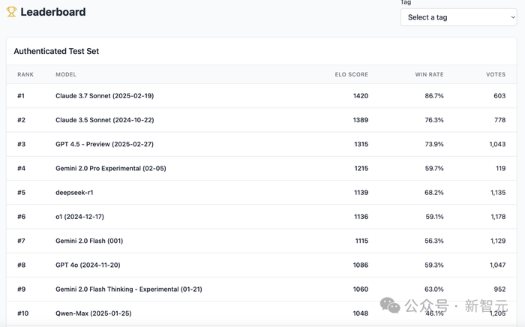Click Gemini 2.0 Flash (001) entry
The height and width of the screenshot is (327, 525).
pos(89,241)
